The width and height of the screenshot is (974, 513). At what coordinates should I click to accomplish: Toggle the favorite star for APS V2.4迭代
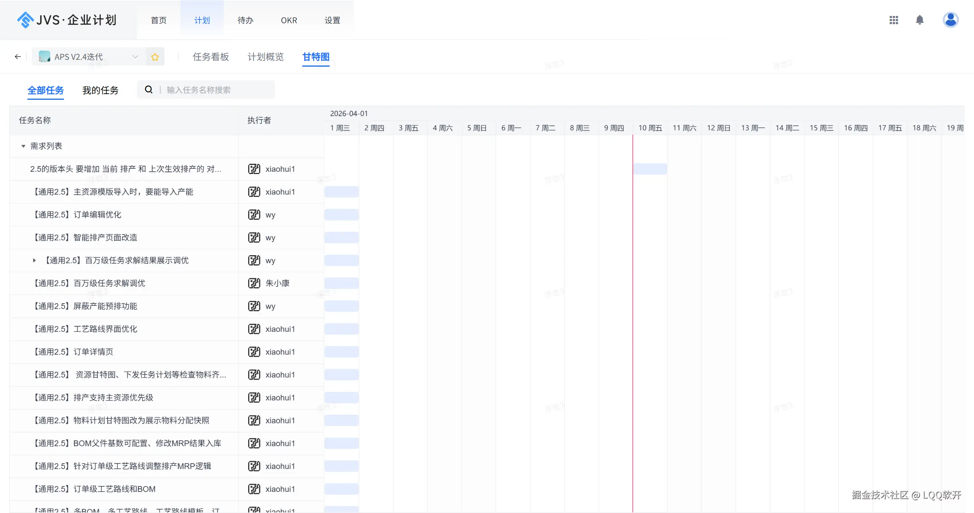coord(155,57)
